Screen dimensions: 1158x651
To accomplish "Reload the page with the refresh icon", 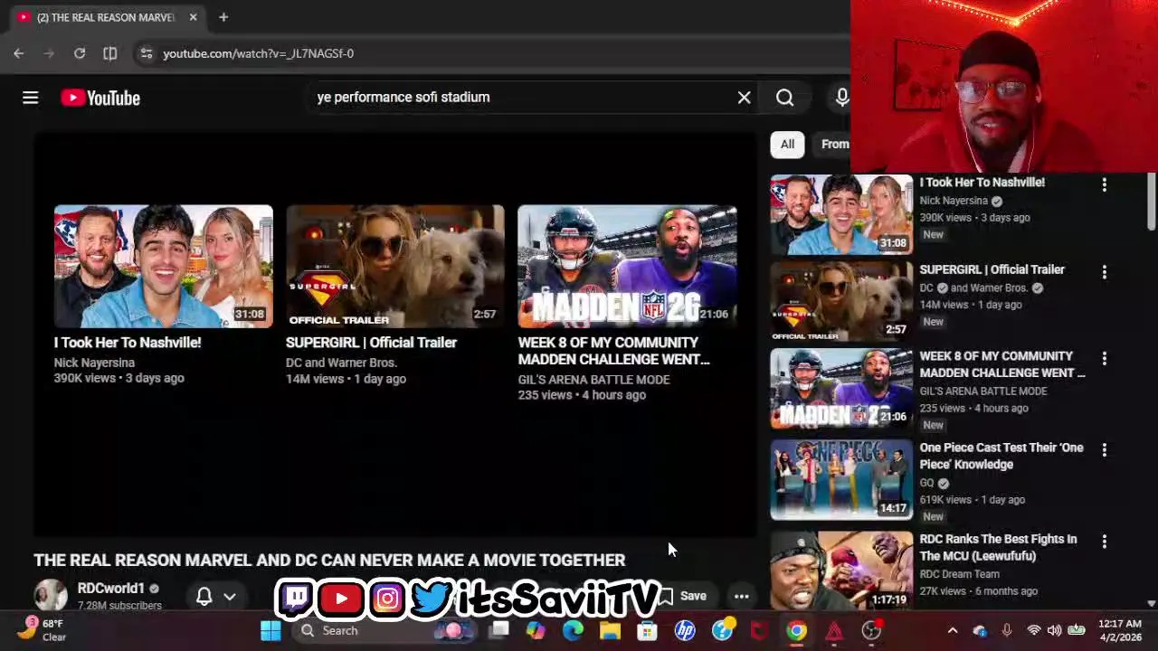I will (80, 53).
